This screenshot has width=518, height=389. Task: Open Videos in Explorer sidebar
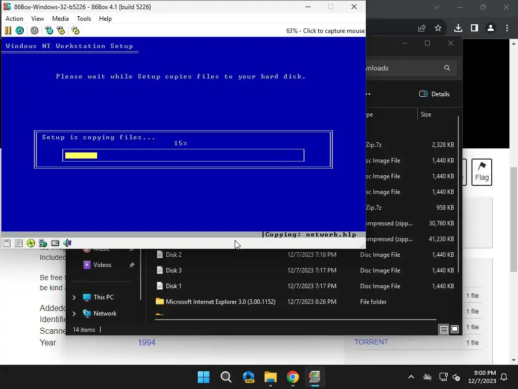tap(102, 264)
